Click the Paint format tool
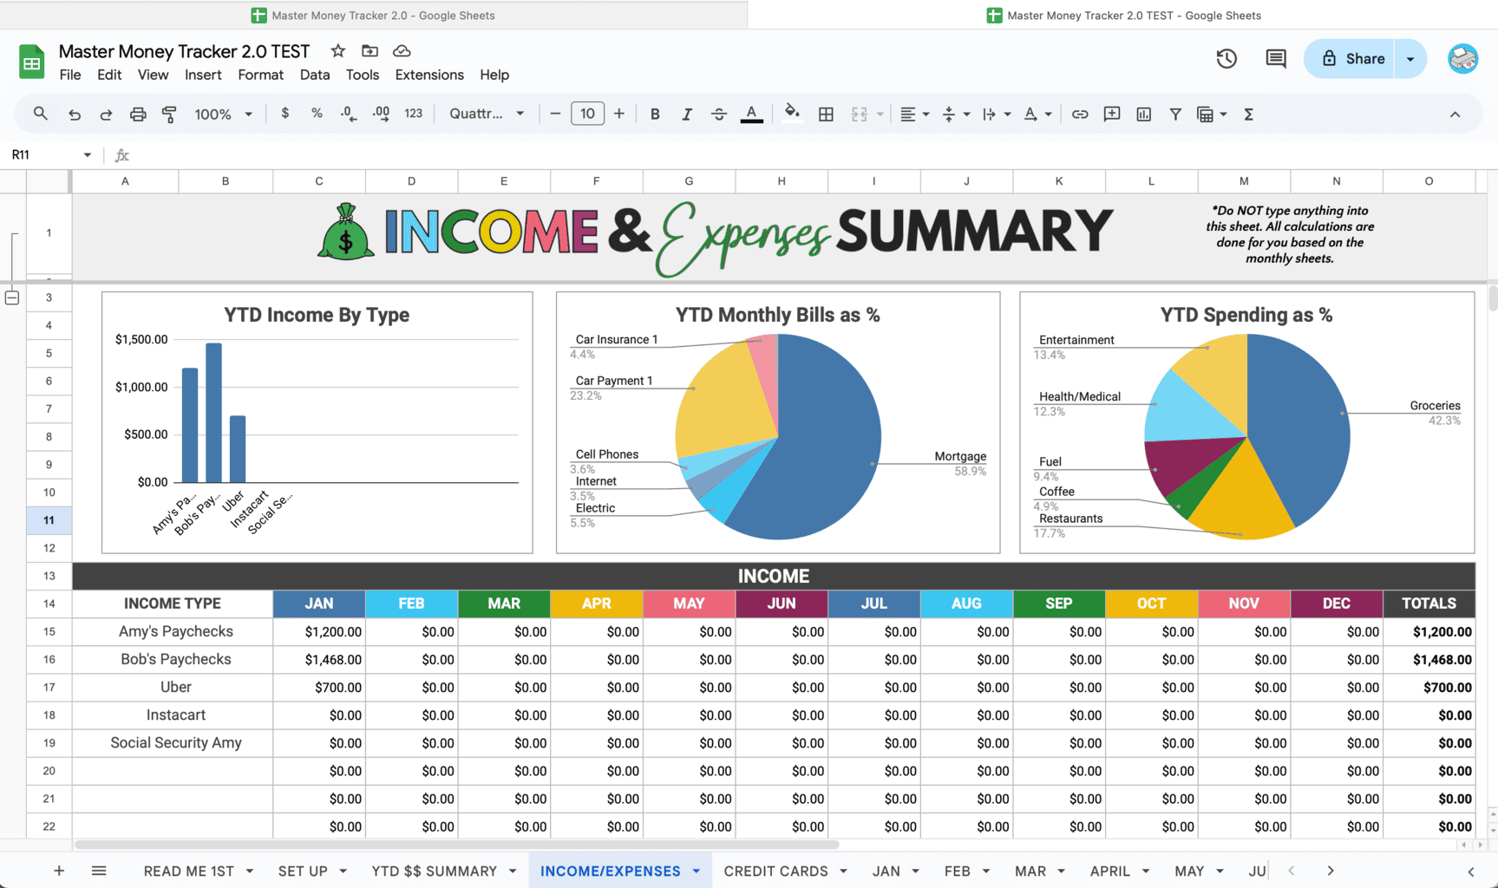 coord(169,114)
